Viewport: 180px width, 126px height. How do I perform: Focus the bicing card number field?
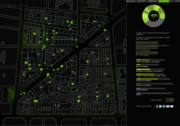click(147, 48)
